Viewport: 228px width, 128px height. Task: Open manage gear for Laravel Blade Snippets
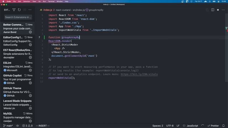[30, 108]
